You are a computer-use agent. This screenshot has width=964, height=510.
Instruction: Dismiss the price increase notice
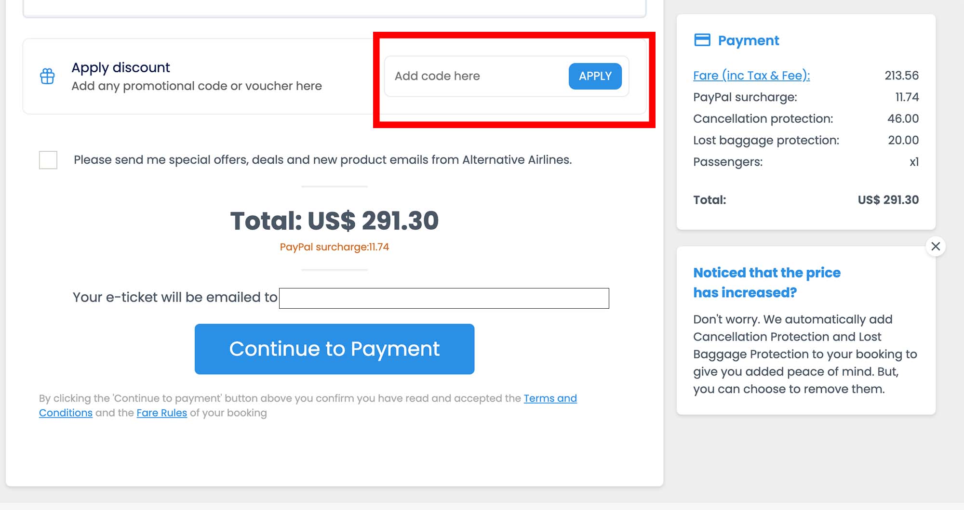tap(936, 246)
